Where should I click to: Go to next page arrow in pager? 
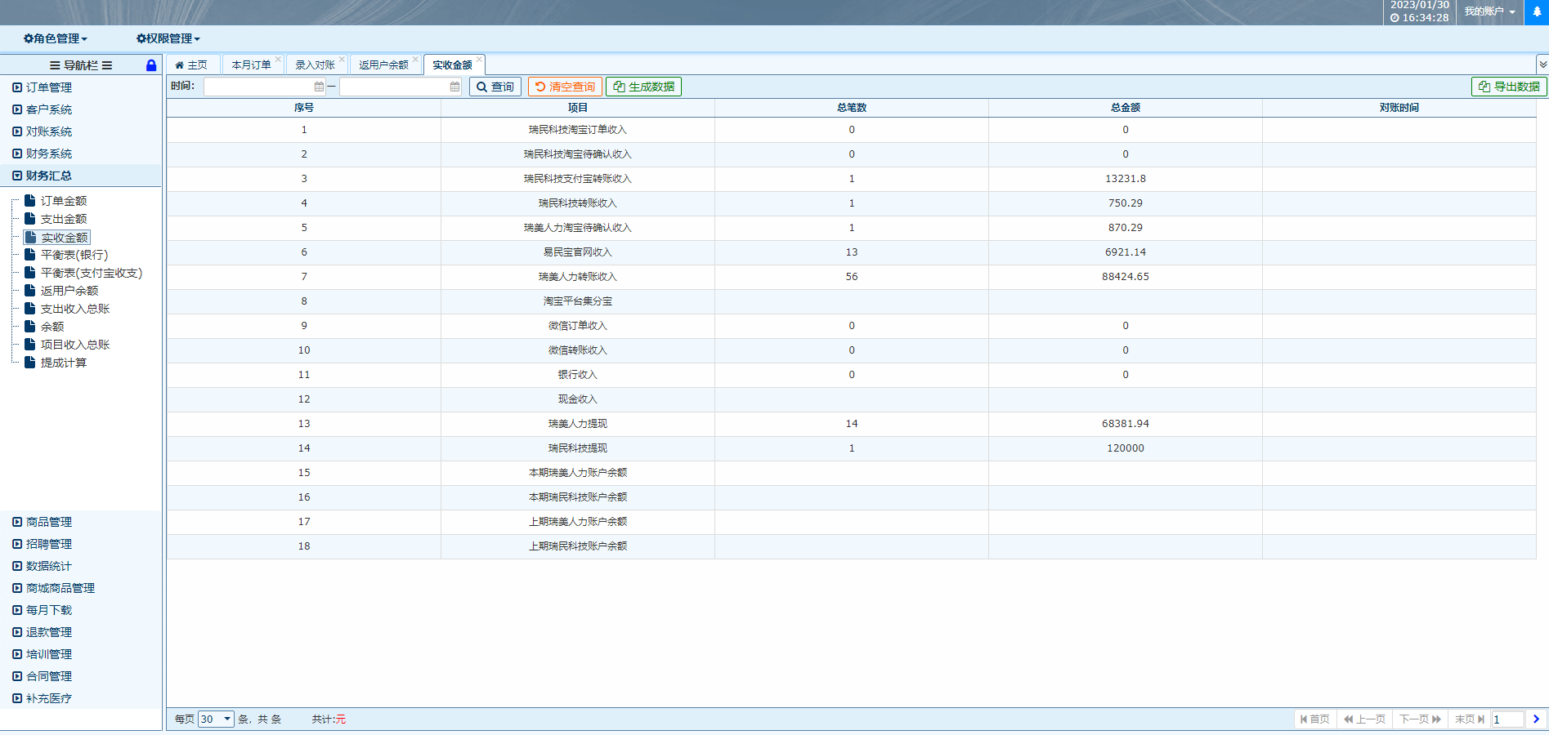pyautogui.click(x=1536, y=719)
